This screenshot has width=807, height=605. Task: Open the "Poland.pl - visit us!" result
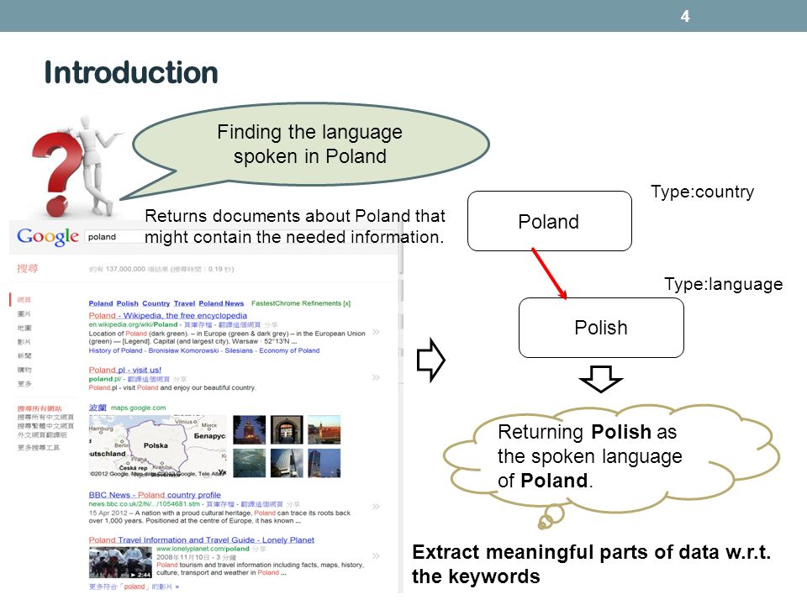click(x=125, y=370)
